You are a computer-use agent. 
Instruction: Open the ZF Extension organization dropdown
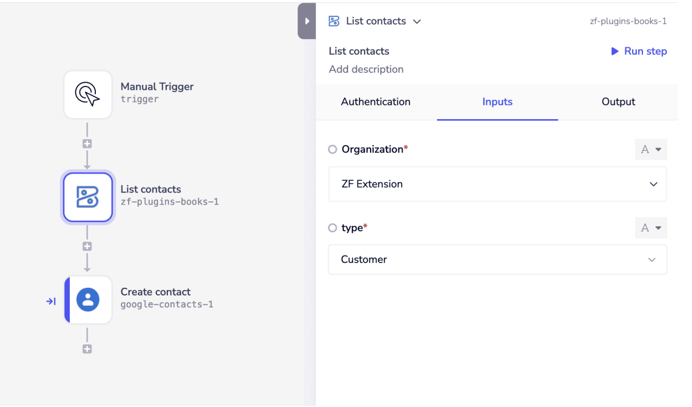(x=497, y=184)
